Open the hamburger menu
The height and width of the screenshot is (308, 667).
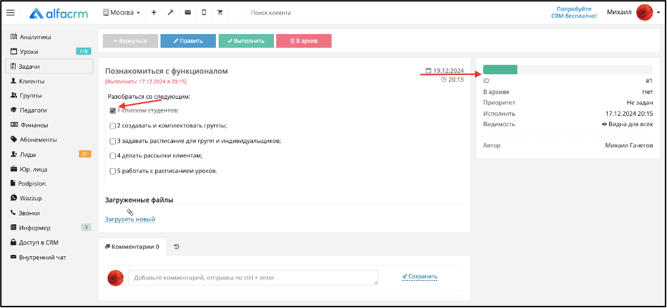point(10,13)
